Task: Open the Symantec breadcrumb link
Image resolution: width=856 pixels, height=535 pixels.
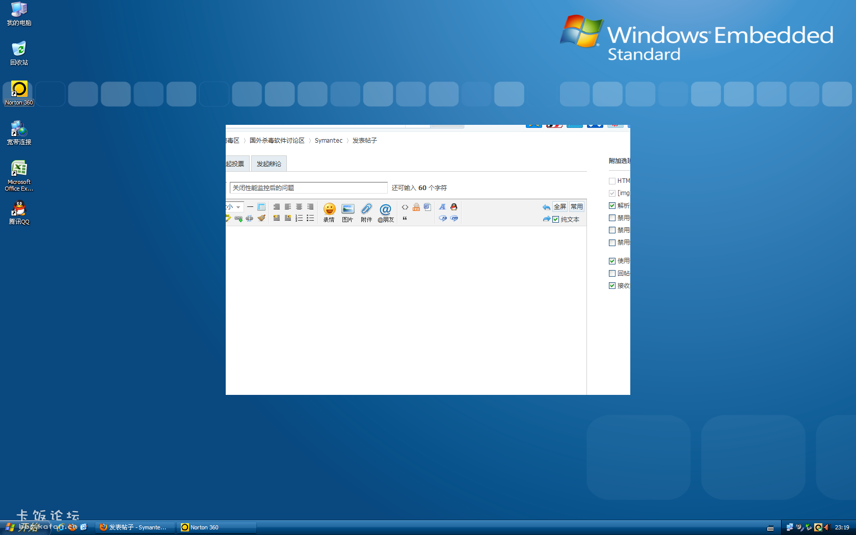Action: (x=328, y=141)
